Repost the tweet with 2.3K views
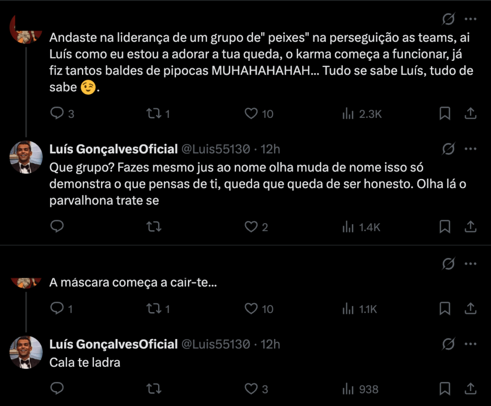Viewport: 491px width, 406px height. (153, 113)
